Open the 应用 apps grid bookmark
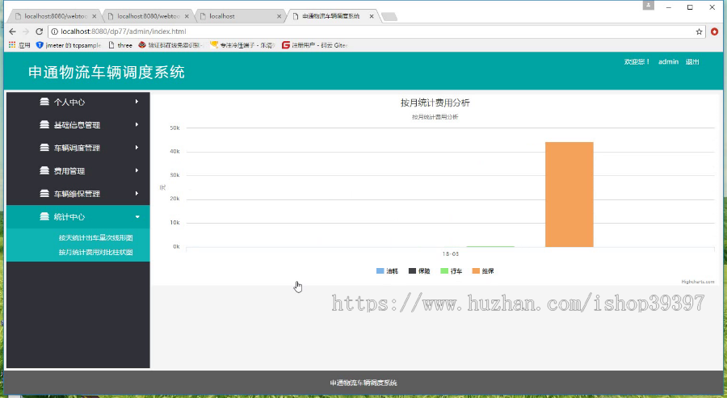This screenshot has height=398, width=727. pos(19,45)
